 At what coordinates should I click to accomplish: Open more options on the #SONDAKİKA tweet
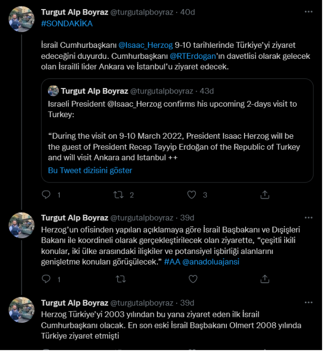click(307, 12)
